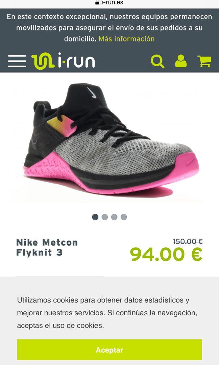The height and width of the screenshot is (365, 219).
Task: Open the shopping cart icon
Action: [x=204, y=61]
